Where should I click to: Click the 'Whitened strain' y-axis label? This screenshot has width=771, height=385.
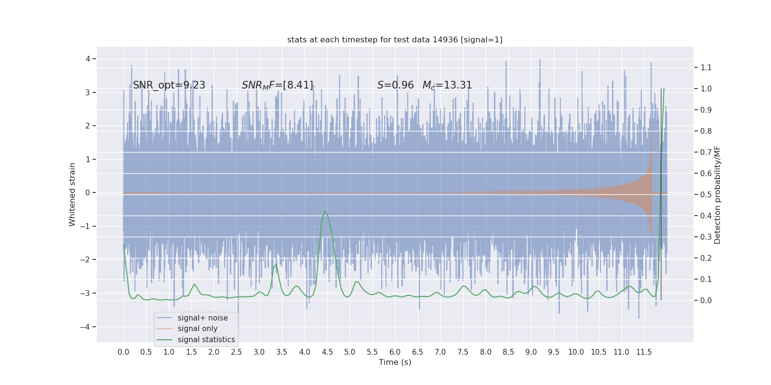click(x=72, y=194)
